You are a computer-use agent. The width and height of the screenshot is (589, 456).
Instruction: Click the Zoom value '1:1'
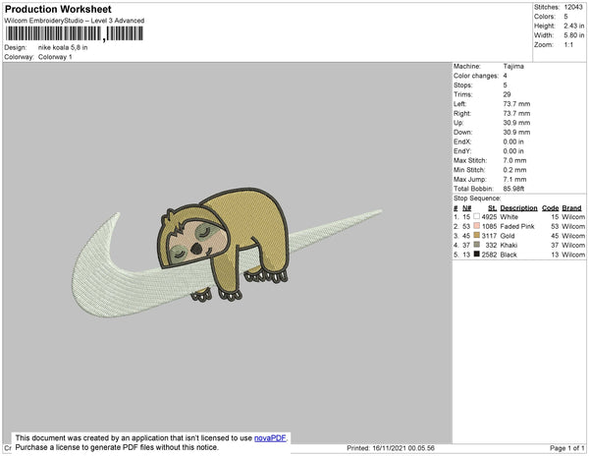[x=568, y=45]
